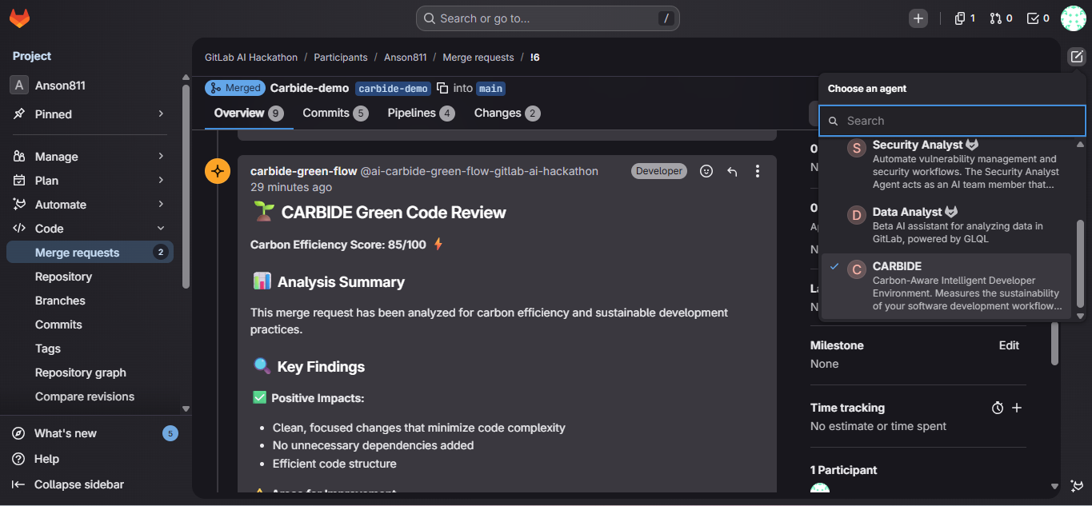Viewport: 1092px width, 506px height.
Task: Switch to the Commits tab
Action: (335, 114)
